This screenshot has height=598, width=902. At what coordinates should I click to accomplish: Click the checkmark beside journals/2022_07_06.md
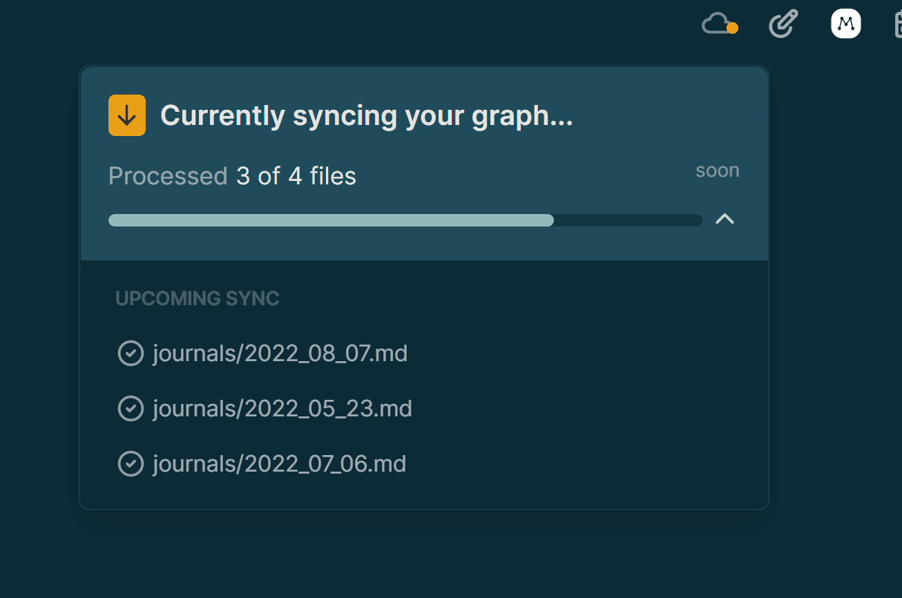pos(131,463)
